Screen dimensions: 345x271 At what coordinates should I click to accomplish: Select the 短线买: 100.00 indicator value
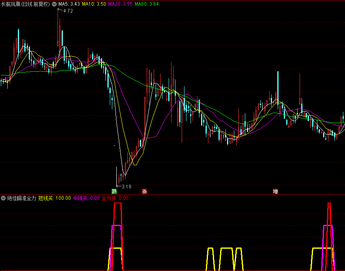(55, 198)
